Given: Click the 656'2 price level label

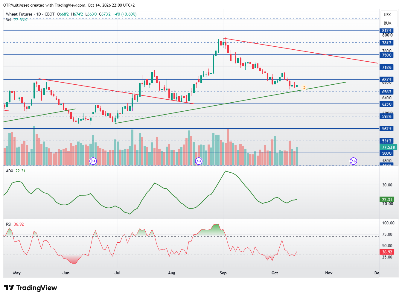Looking at the screenshot, I should pos(386,92).
